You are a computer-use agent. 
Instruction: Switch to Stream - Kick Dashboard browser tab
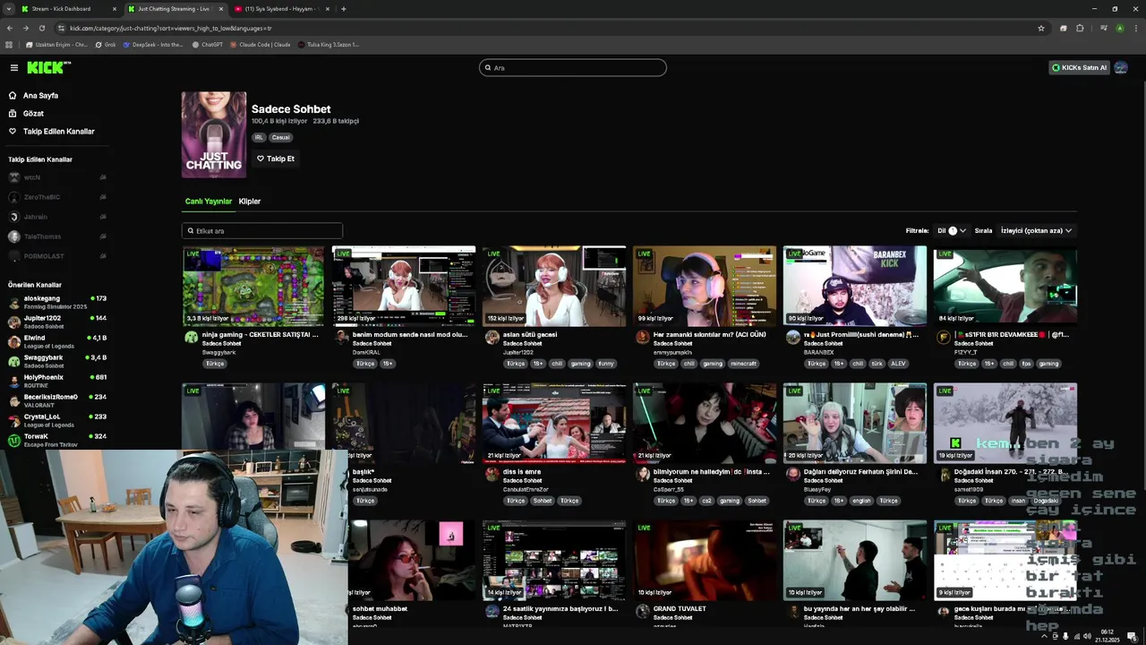point(67,9)
